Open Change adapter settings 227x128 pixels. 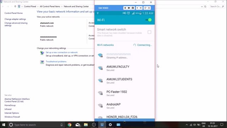pos(15,19)
